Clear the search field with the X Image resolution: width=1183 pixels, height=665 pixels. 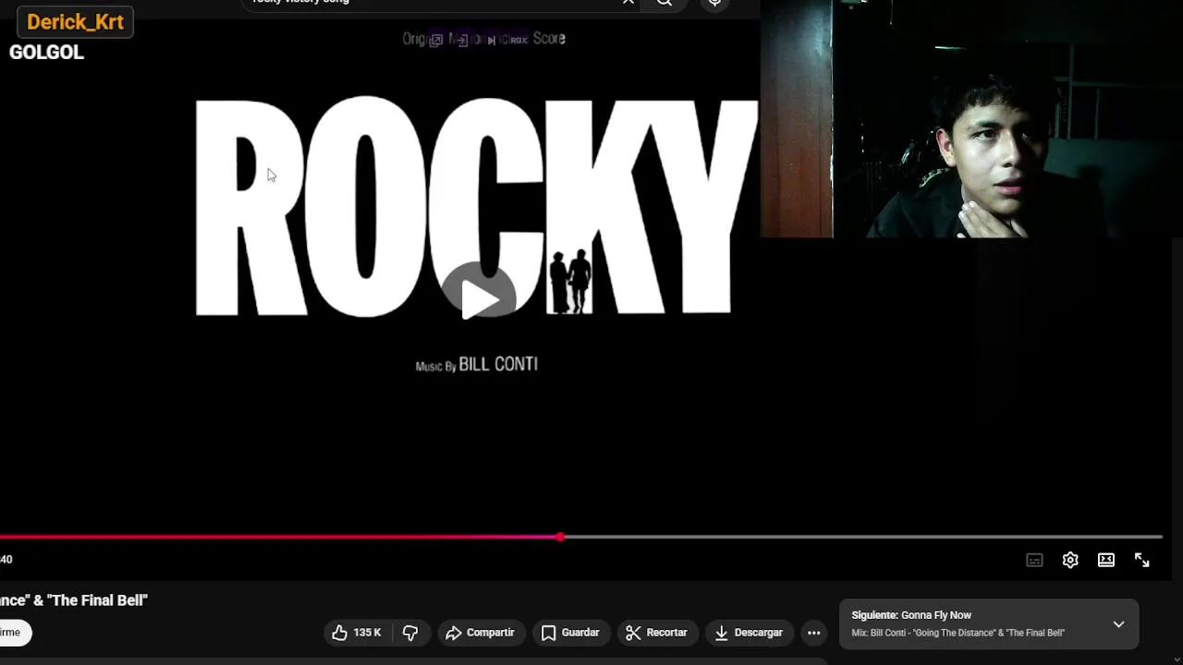pyautogui.click(x=628, y=2)
